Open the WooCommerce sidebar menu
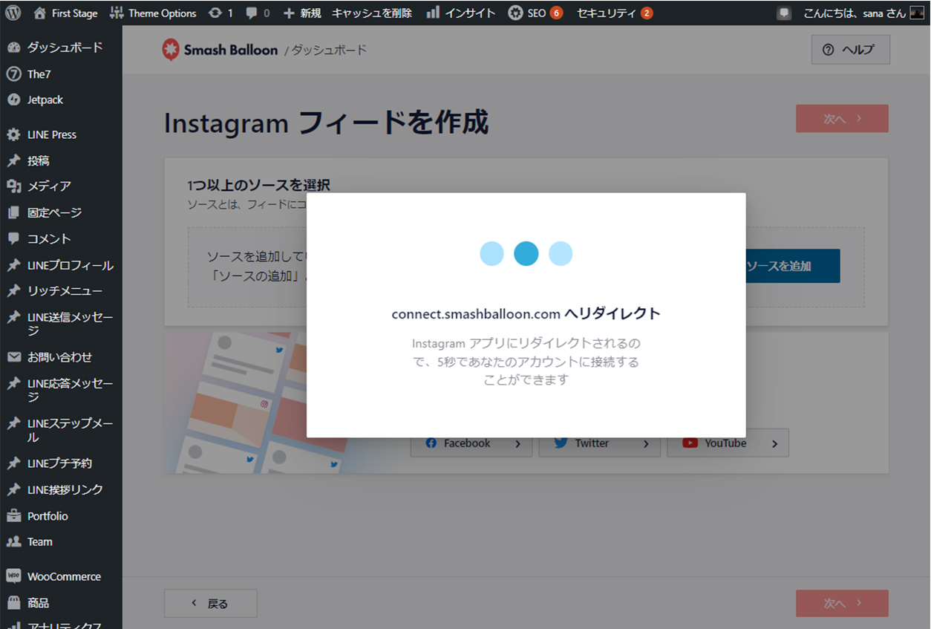The height and width of the screenshot is (629, 931). 63,576
